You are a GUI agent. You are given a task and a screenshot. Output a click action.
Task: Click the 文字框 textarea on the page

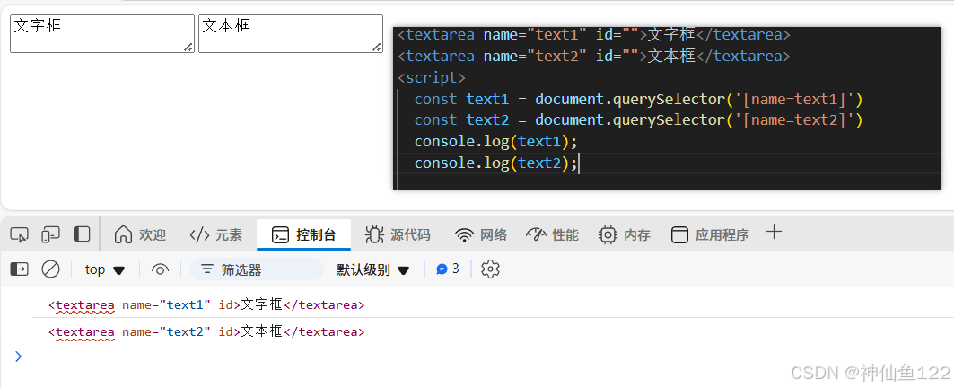pyautogui.click(x=102, y=33)
